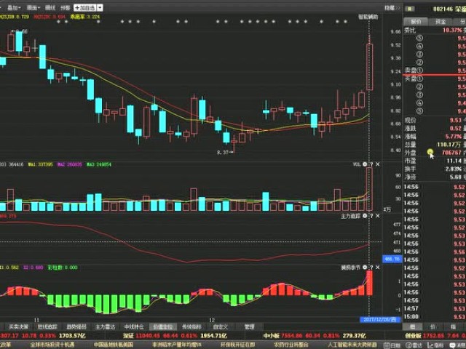This screenshot has height=349, width=466.
Task: Toggle the 智能辅助 option on chart
Action: point(368,17)
